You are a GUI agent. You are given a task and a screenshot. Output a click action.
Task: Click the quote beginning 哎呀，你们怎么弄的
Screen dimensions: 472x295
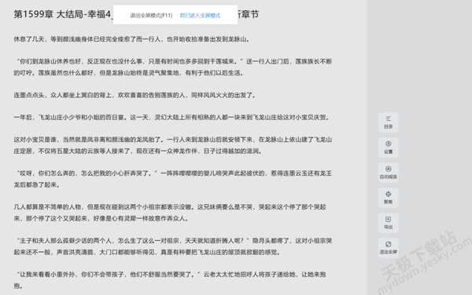click(173, 179)
